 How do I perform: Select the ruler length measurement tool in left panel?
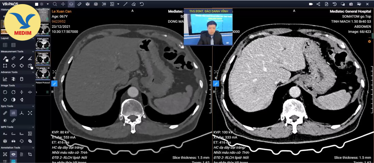tap(13, 58)
